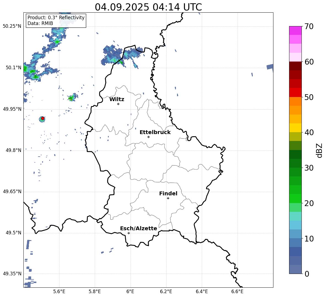This screenshot has width=326, height=297.
Task: Click the Esch/Alzette station cross marker
Action: 129,233
